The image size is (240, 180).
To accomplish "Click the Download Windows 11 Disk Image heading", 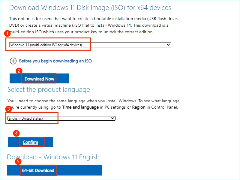I will click(90, 8).
